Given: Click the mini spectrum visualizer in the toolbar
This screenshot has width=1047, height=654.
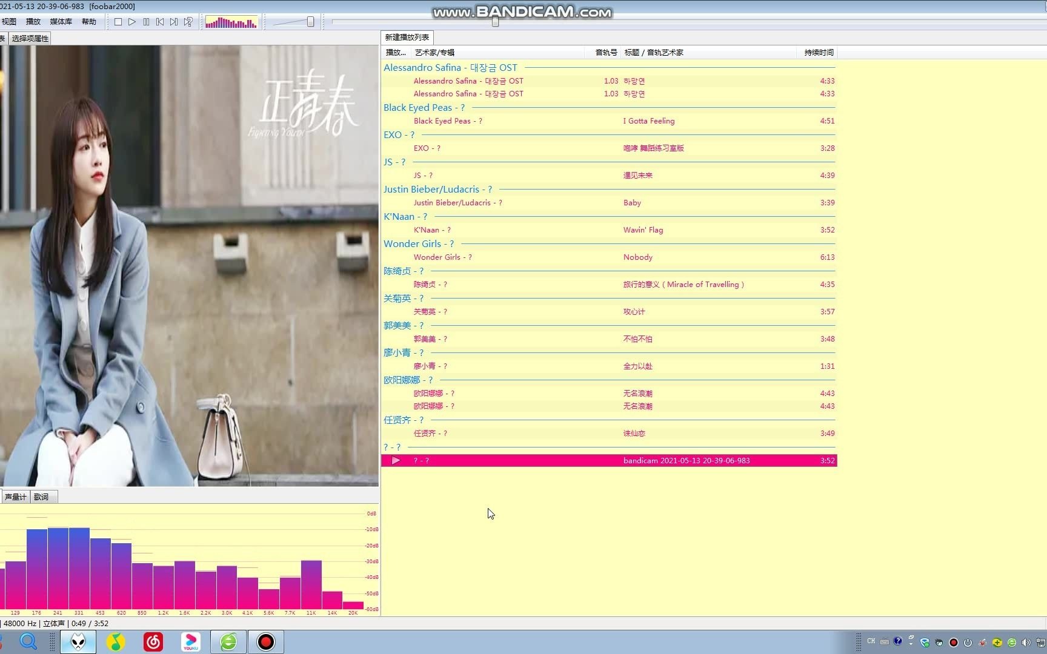Looking at the screenshot, I should click(231, 22).
